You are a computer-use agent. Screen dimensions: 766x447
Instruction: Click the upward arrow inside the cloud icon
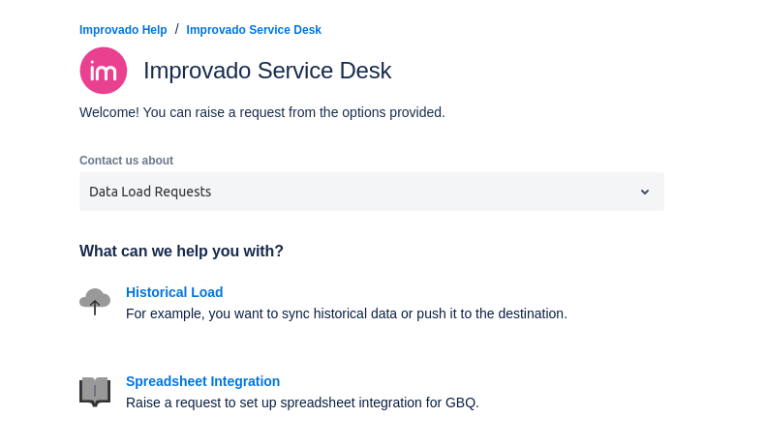[x=95, y=308]
